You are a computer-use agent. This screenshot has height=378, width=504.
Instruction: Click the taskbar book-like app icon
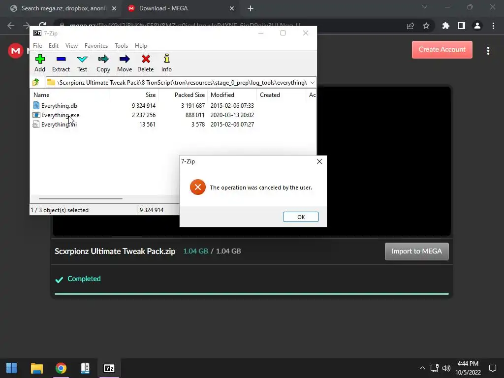click(85, 368)
